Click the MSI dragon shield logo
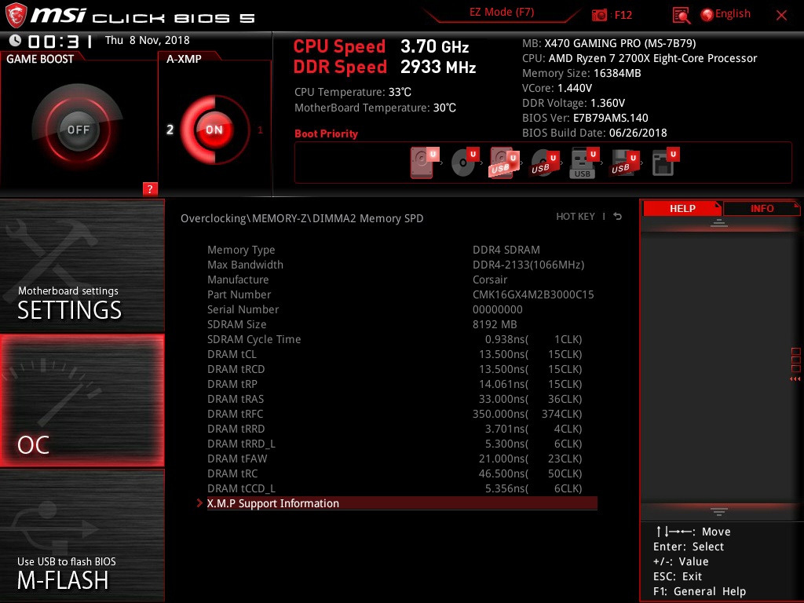The width and height of the screenshot is (804, 603). (x=16, y=16)
